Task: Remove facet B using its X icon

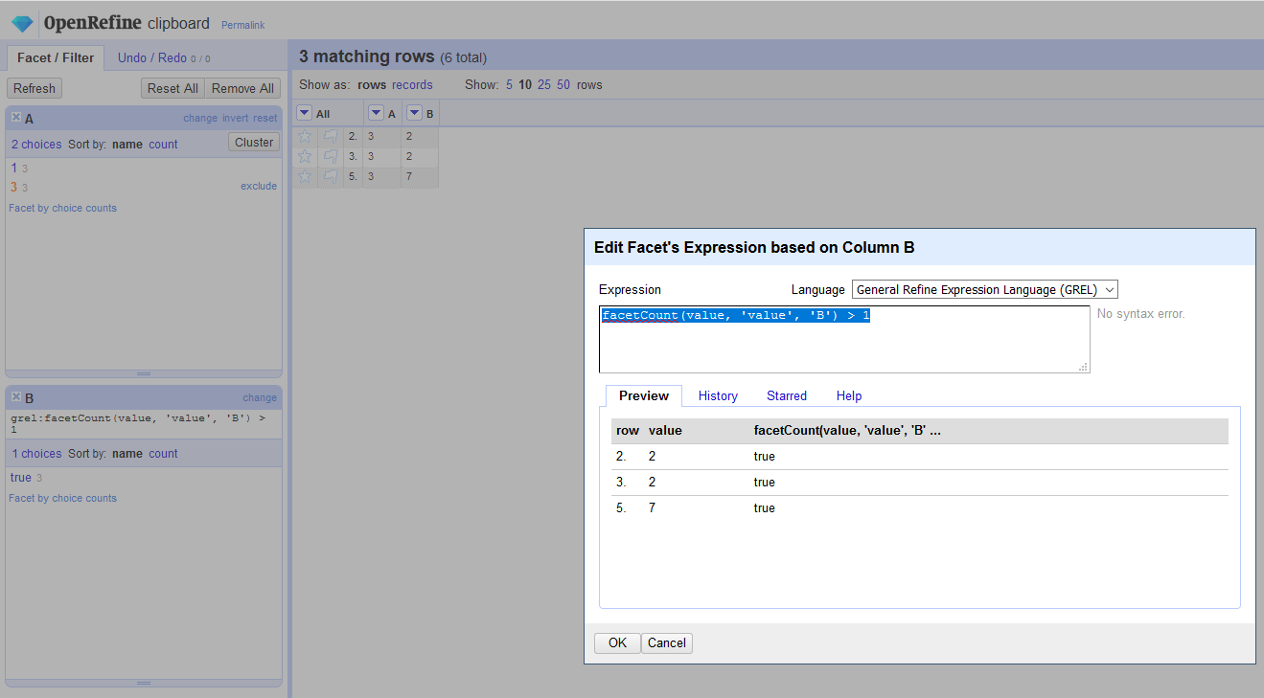Action: [x=16, y=397]
